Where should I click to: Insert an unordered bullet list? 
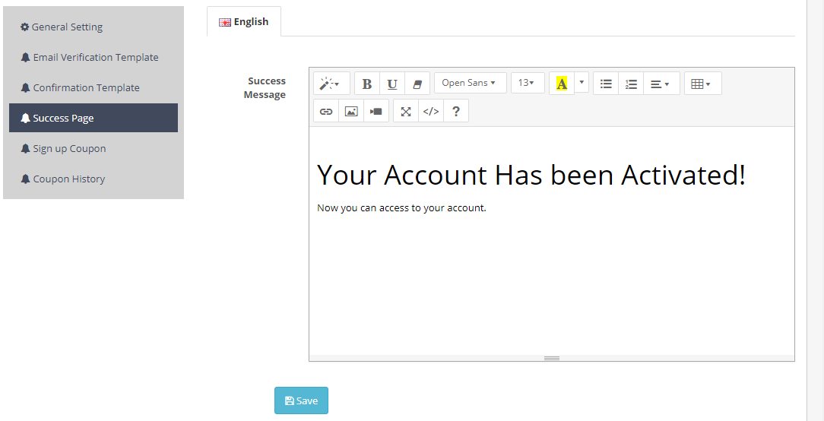[x=606, y=84]
